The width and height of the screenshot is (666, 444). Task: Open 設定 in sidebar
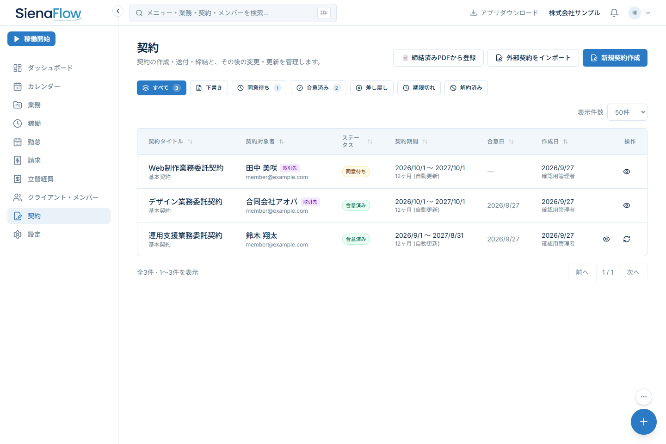click(x=59, y=234)
